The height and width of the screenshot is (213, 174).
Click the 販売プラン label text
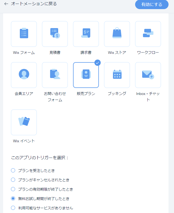point(86,94)
